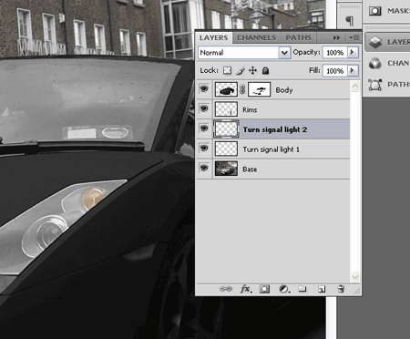Click the Opacity value field
410x339 pixels.
point(334,53)
